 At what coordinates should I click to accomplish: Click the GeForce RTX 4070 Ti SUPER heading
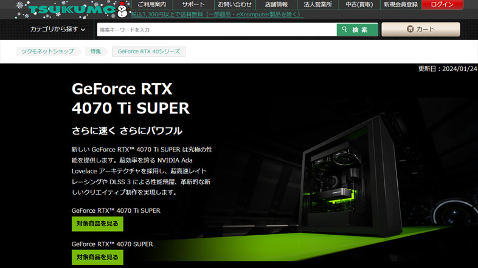[131, 98]
